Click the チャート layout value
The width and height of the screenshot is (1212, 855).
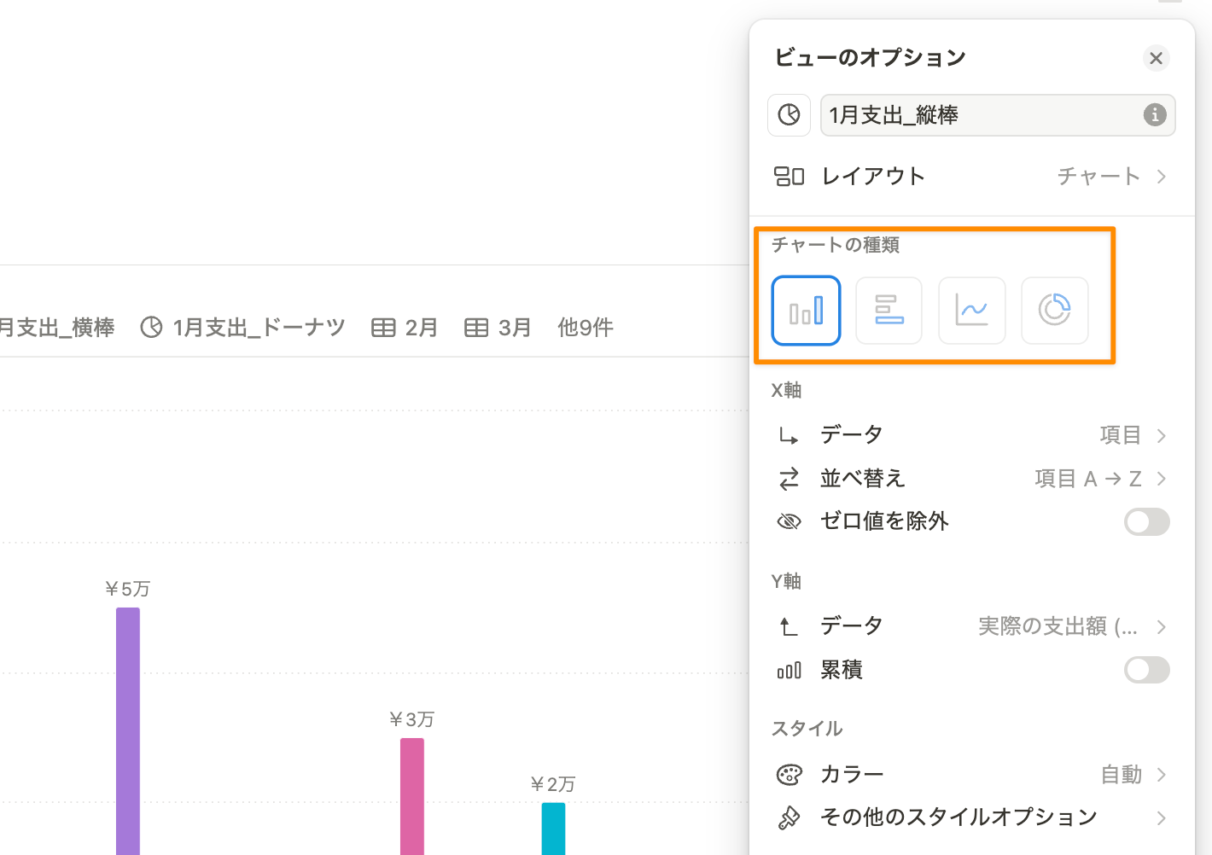(1098, 176)
